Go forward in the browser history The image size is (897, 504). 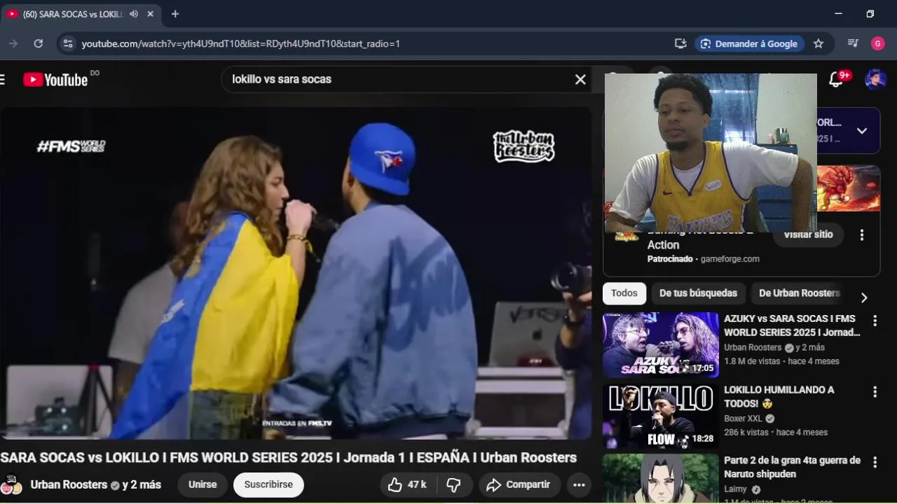coord(13,43)
